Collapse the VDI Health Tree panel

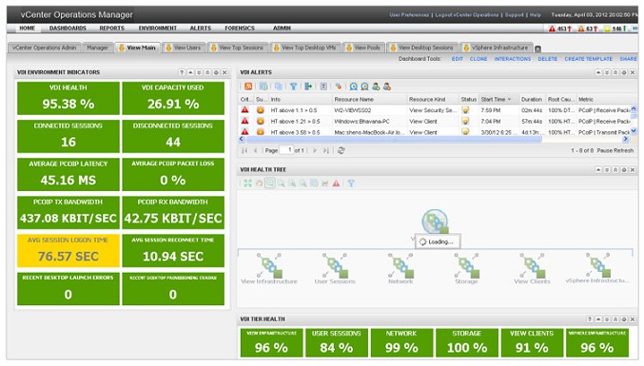click(x=598, y=169)
